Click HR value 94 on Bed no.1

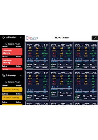pos(37,48)
